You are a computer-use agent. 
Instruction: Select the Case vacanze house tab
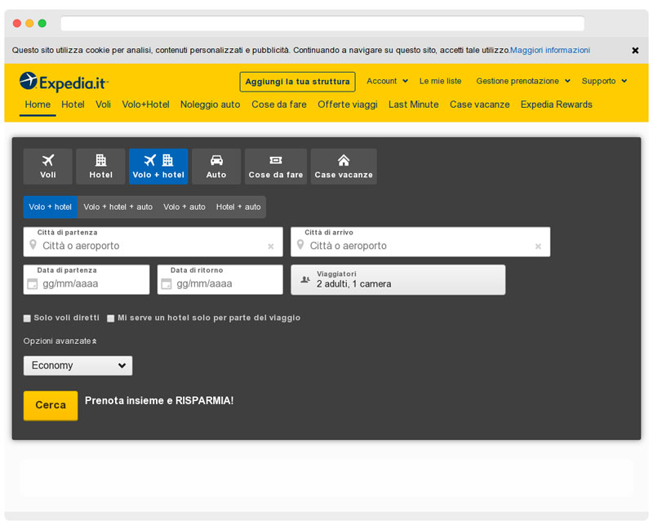(344, 167)
